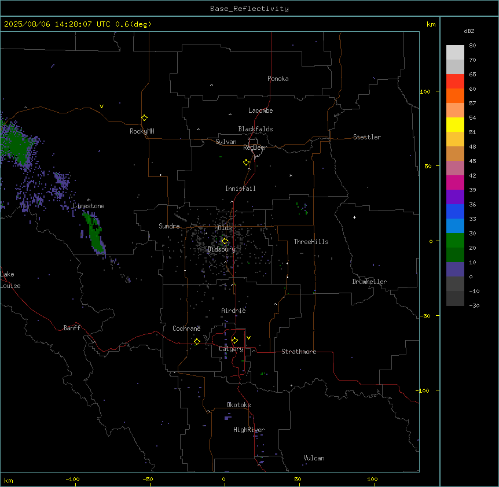Select the yellow diamond marker south of RedDeer
The height and width of the screenshot is (487, 499).
(x=247, y=163)
